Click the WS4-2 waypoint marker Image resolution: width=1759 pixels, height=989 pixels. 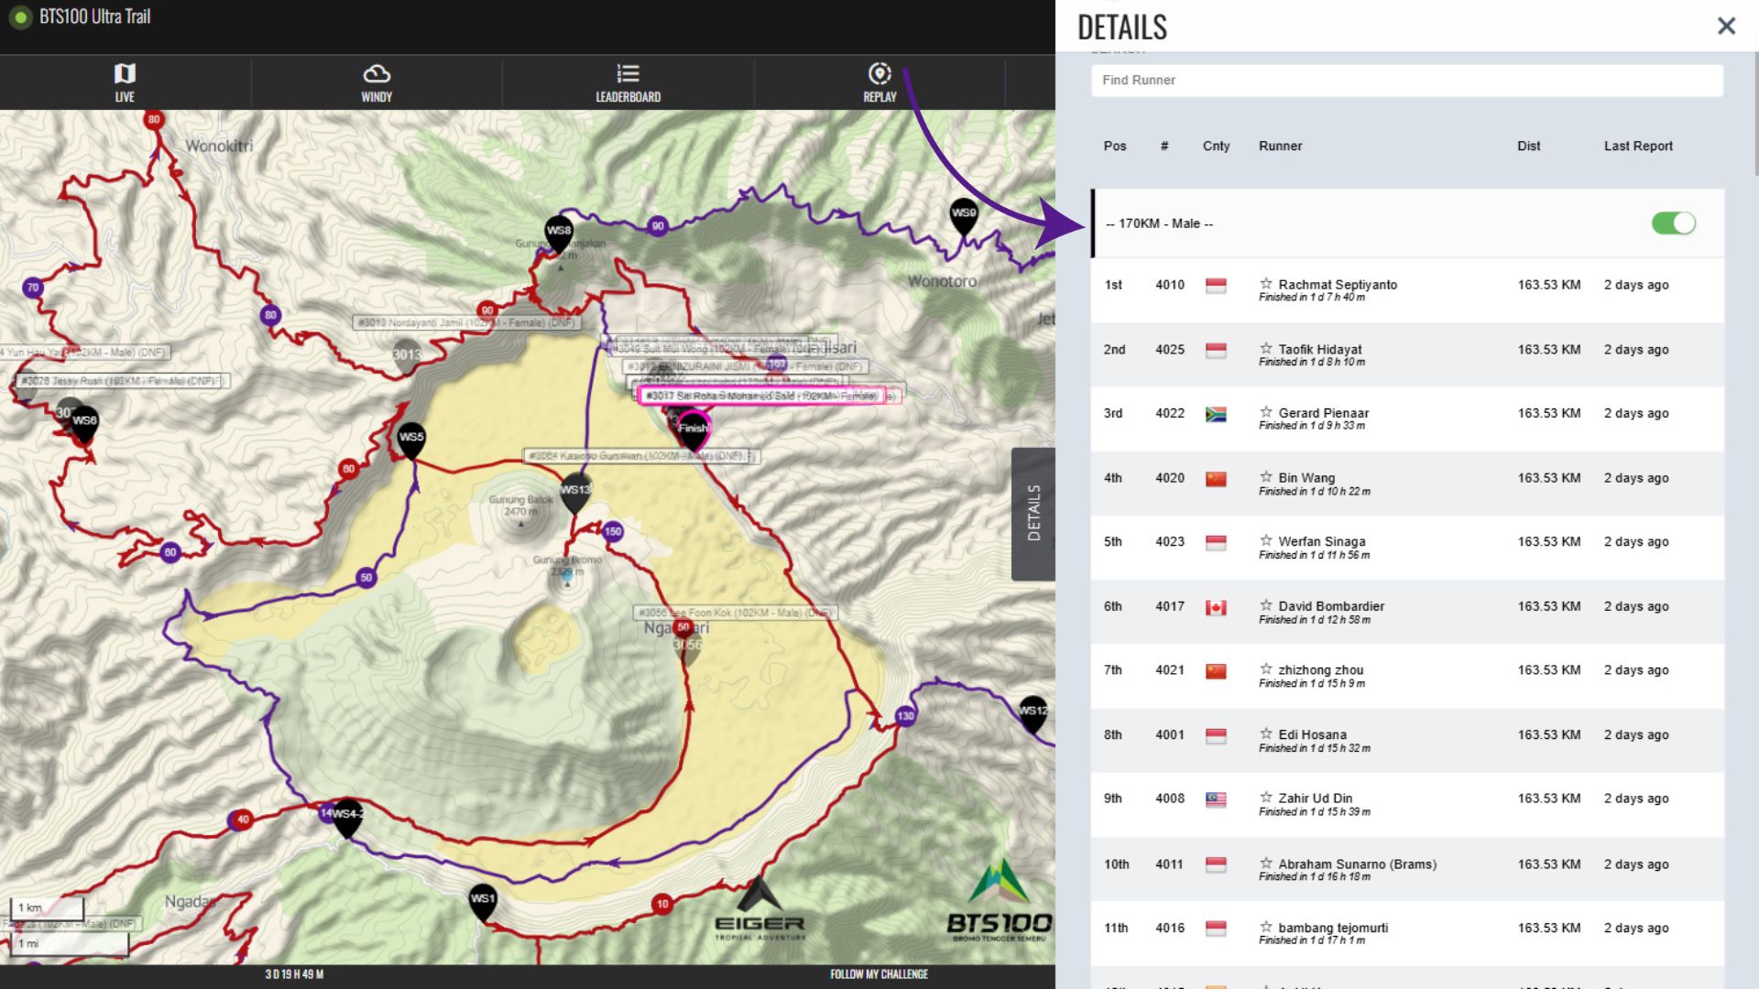346,817
